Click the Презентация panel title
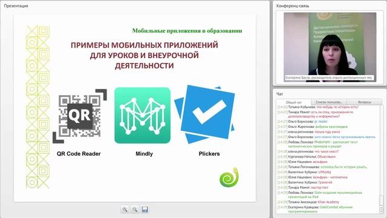The image size is (387, 218). click(x=16, y=5)
